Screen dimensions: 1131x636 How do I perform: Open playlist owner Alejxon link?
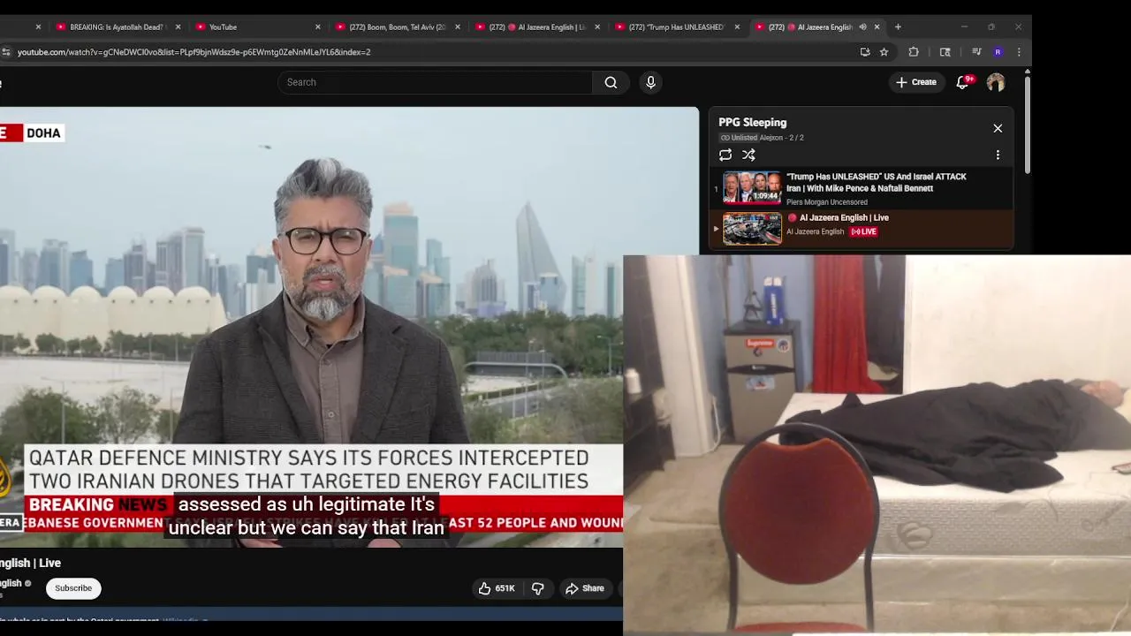[771, 138]
